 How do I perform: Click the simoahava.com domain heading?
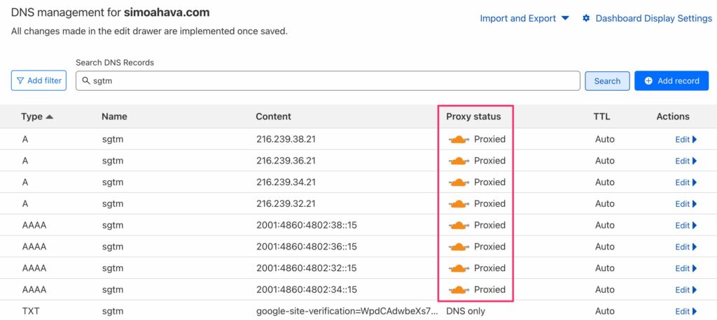click(167, 13)
